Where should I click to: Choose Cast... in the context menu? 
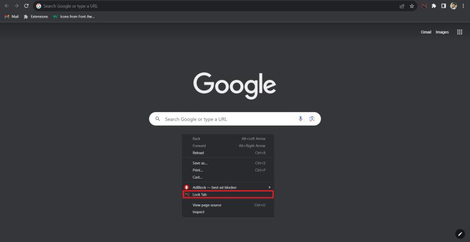point(228,177)
